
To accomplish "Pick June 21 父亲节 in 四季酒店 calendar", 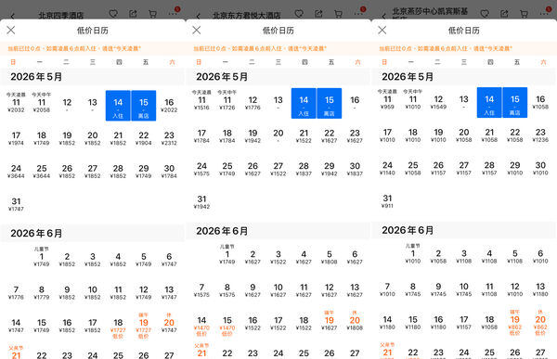I will [x=16, y=353].
